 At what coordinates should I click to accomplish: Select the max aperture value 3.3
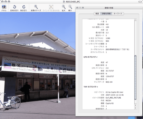coord(107,33)
